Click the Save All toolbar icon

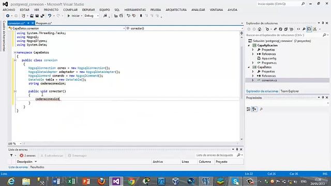pyautogui.click(x=42, y=16)
